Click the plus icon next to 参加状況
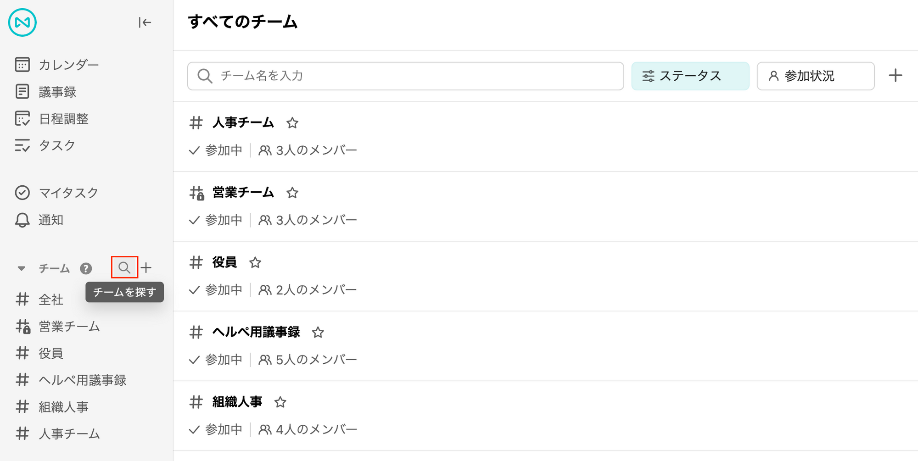The width and height of the screenshot is (918, 461). 895,76
